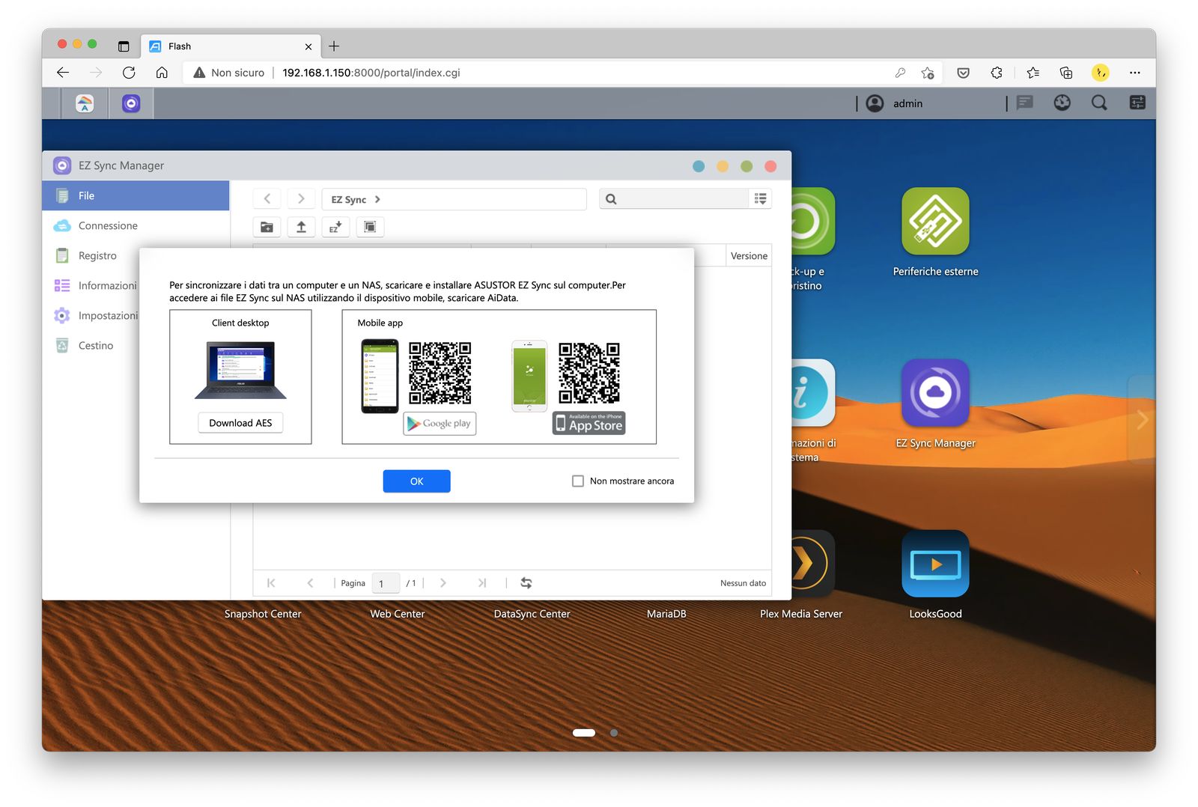The height and width of the screenshot is (807, 1198).
Task: Click the previous page pagination icon
Action: tap(310, 583)
